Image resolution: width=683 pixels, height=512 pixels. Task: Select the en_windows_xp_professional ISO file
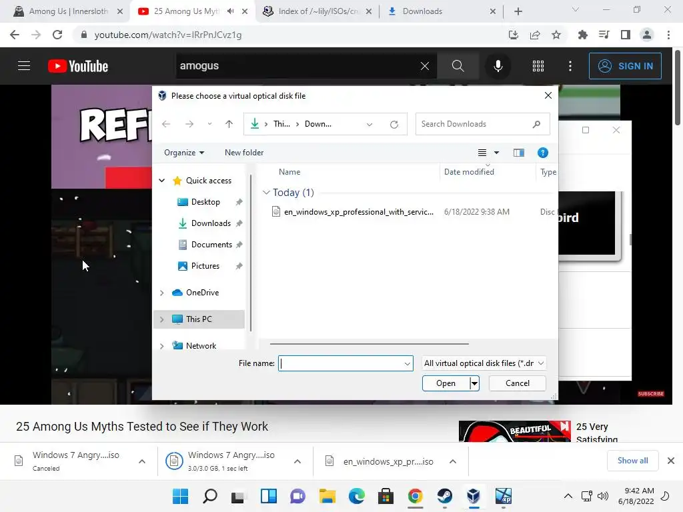click(x=352, y=212)
